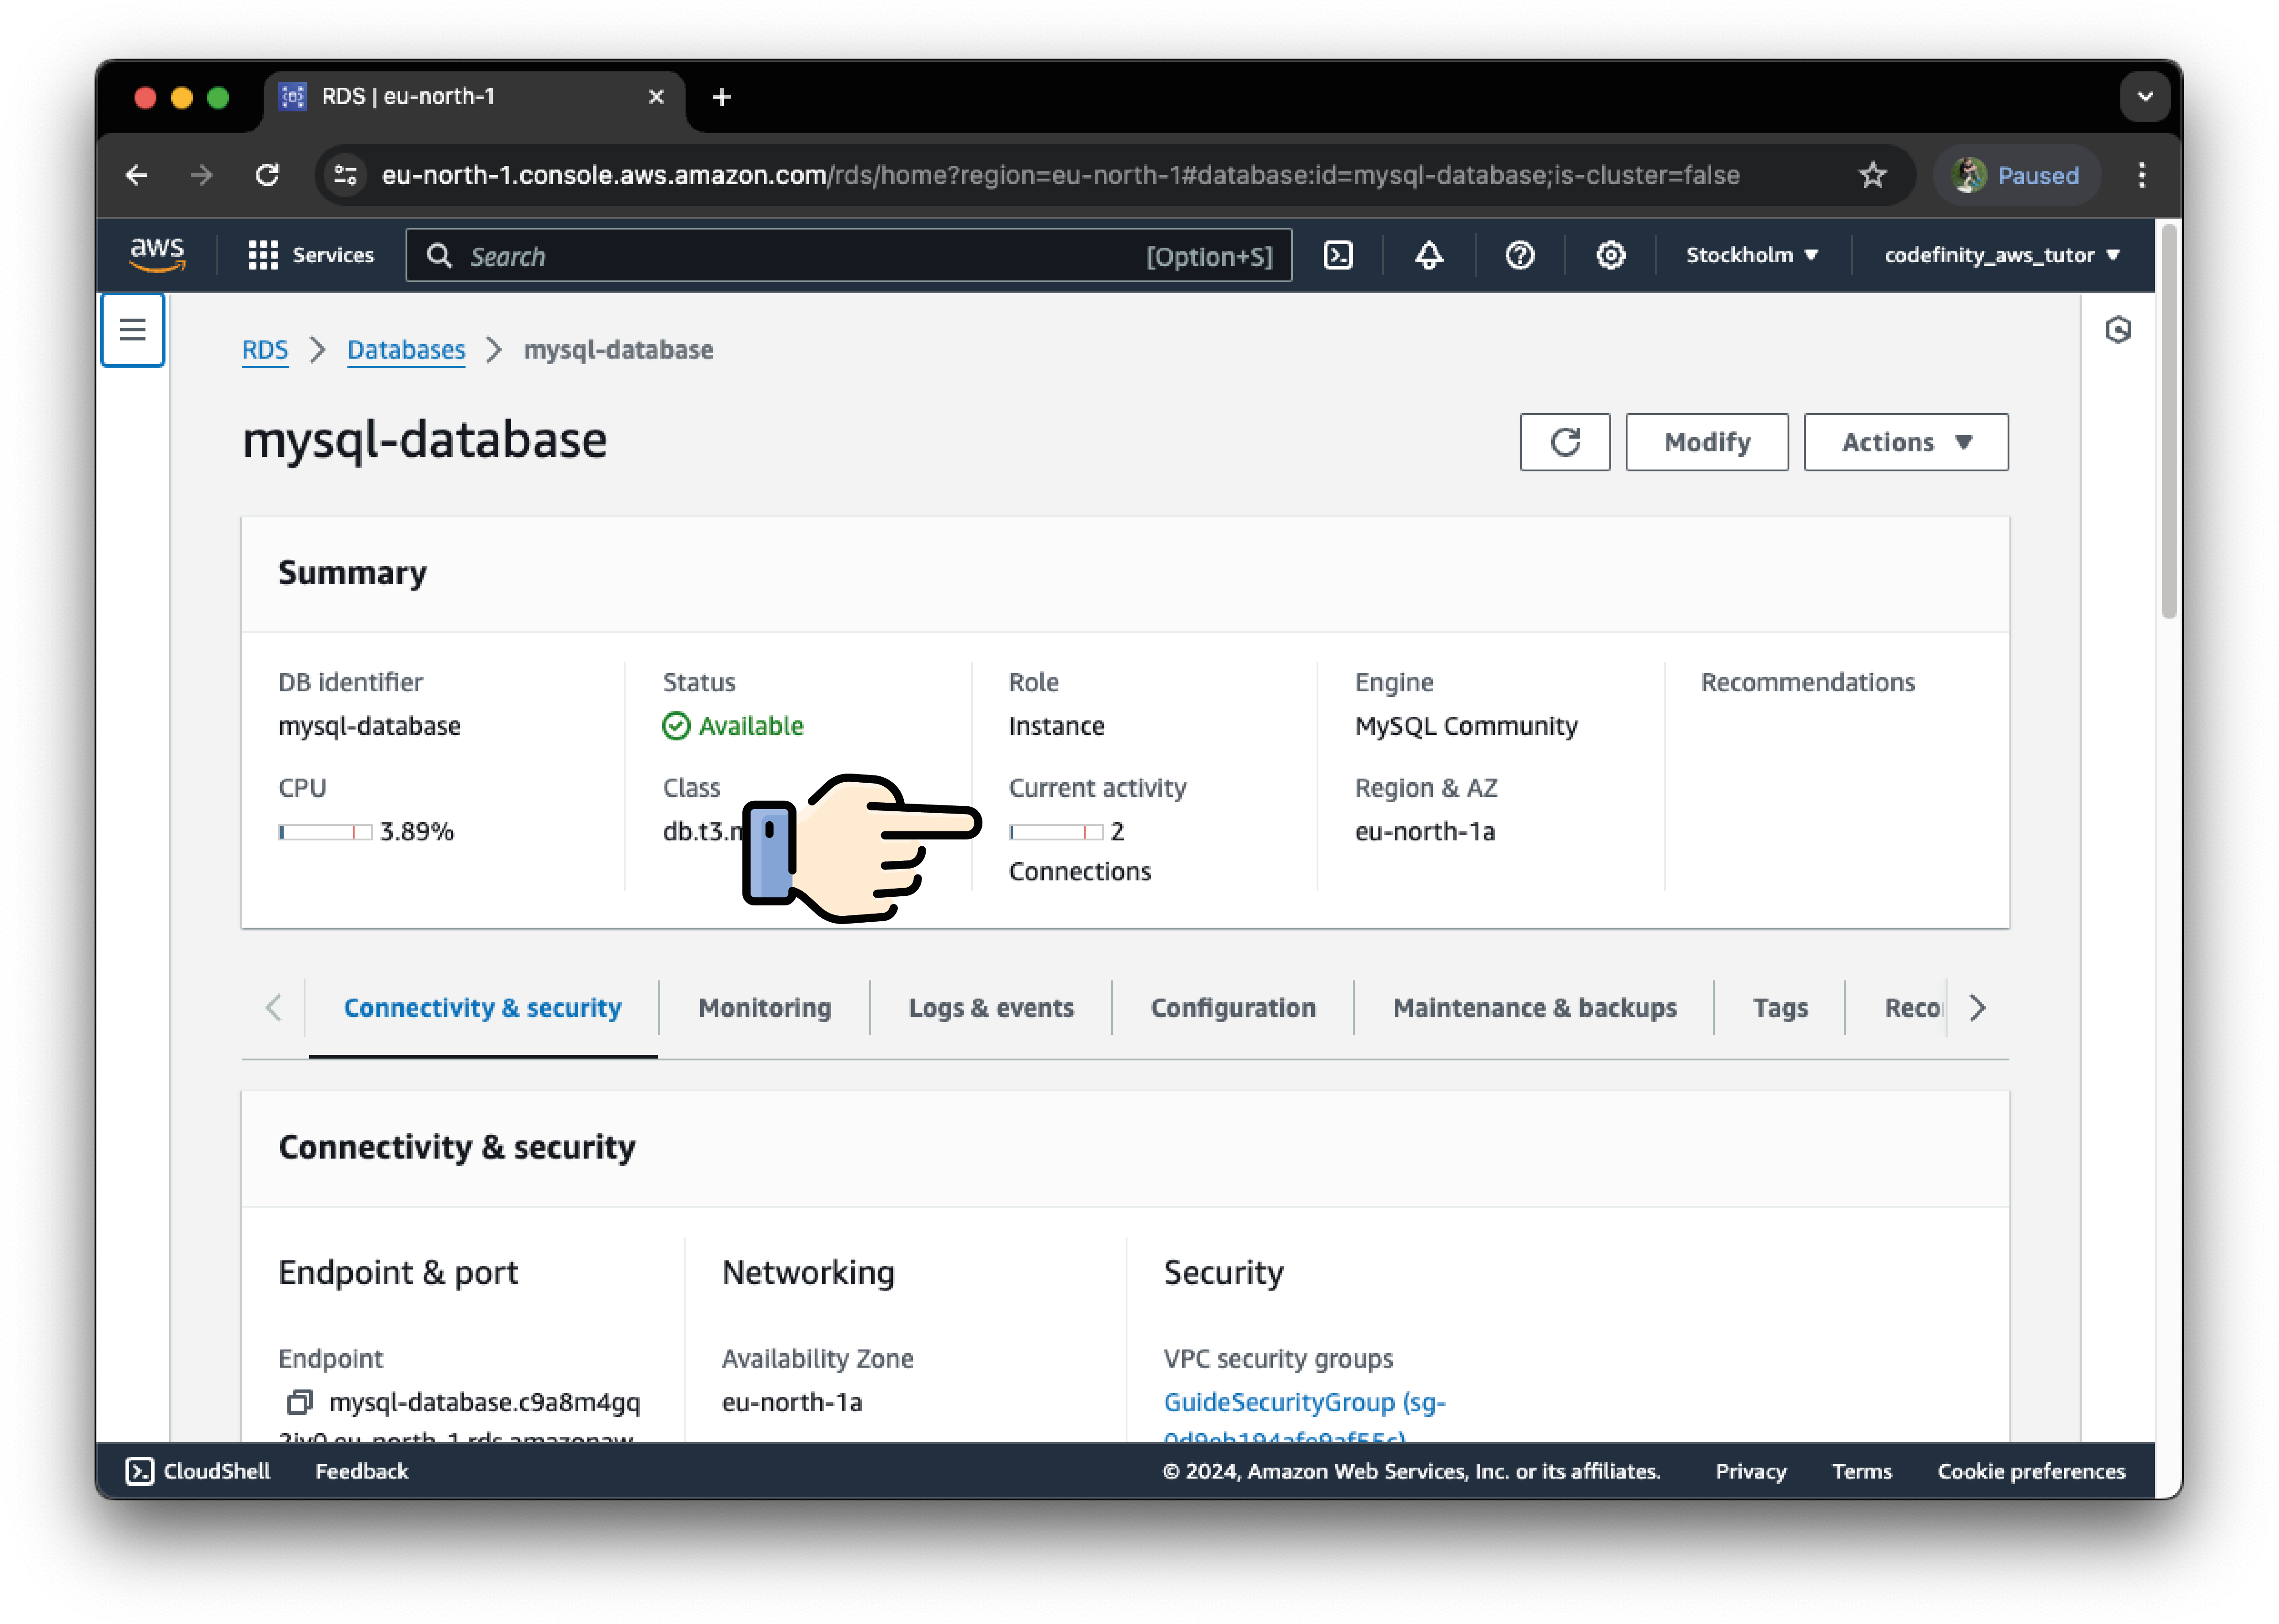Copy the endpoint address
Viewport: 2279px width, 1624px height.
(299, 1402)
